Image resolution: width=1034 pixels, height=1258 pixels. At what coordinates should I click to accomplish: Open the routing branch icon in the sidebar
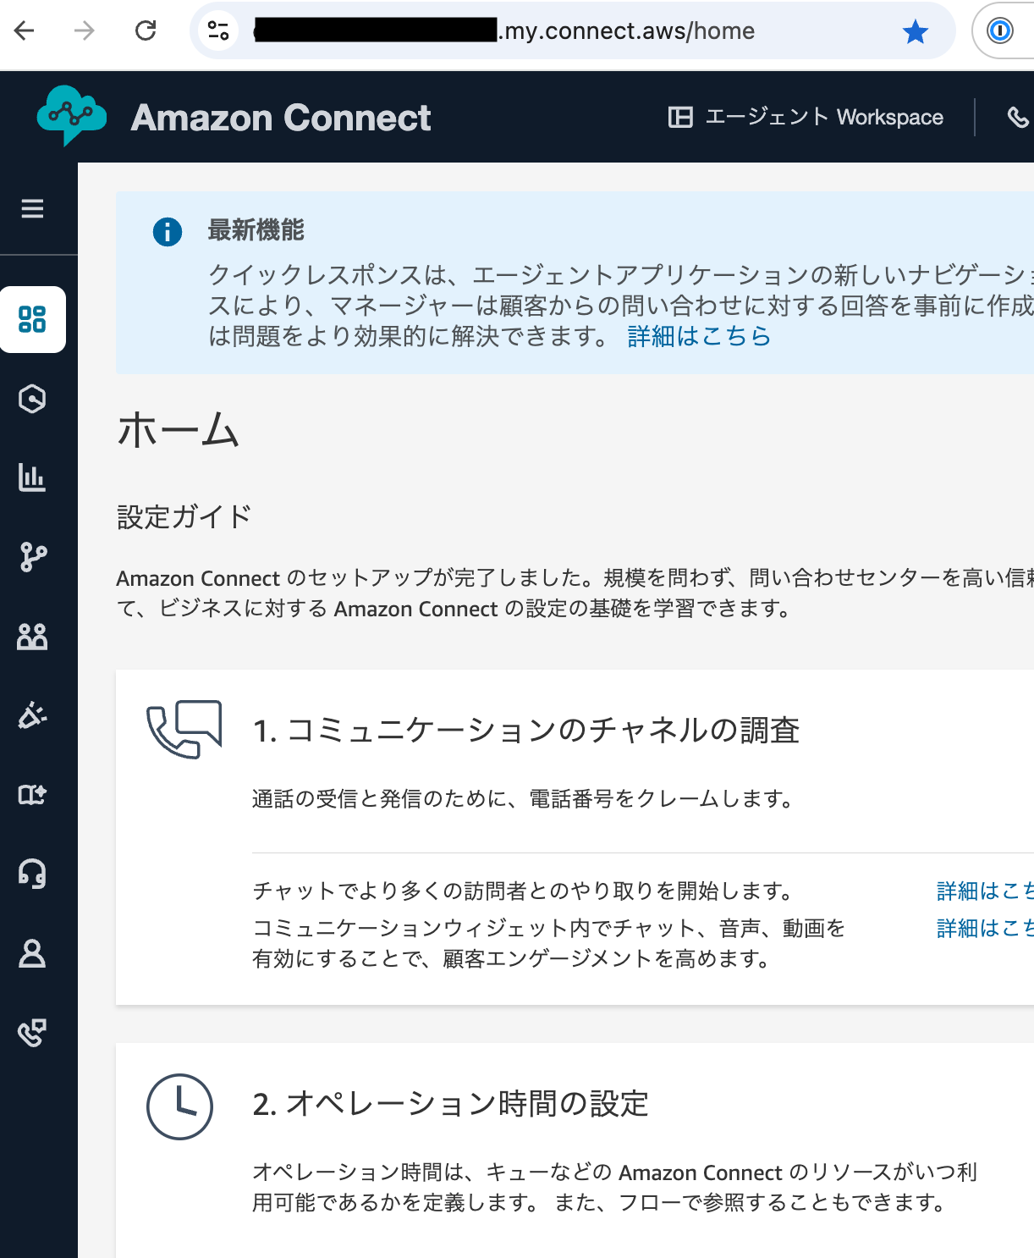32,556
